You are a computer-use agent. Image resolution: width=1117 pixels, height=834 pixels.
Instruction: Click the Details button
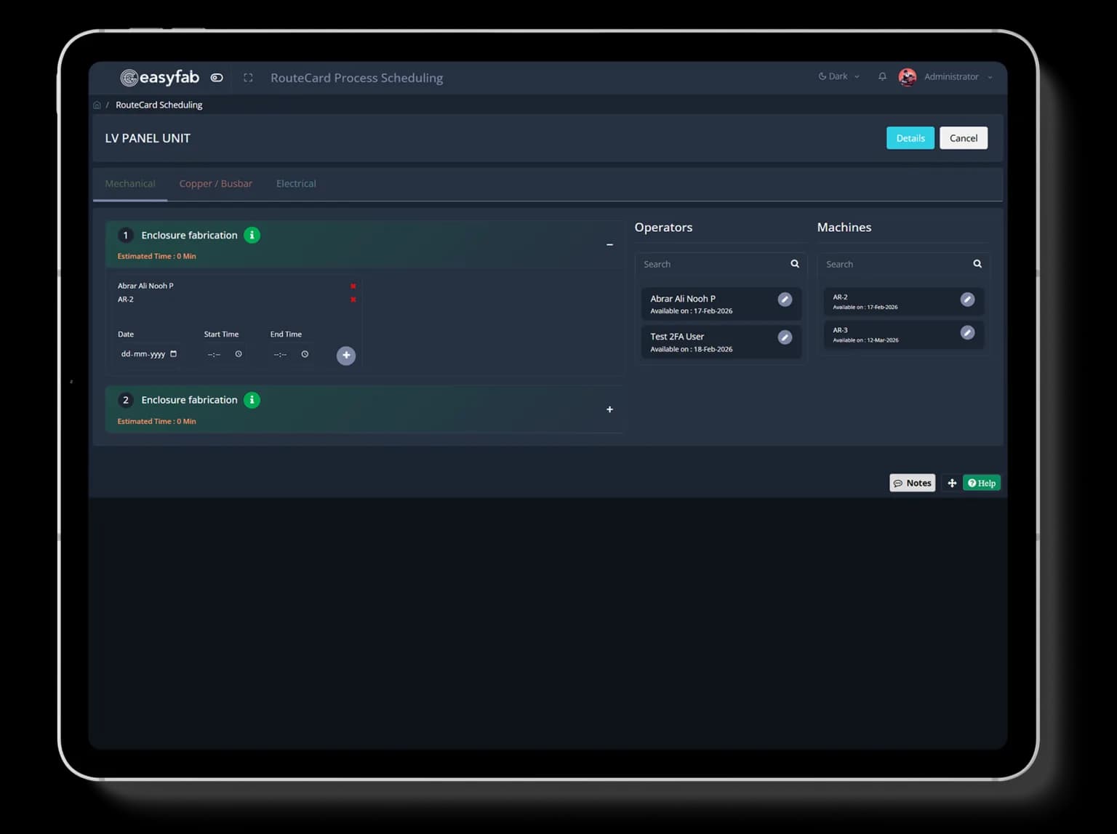[910, 138]
